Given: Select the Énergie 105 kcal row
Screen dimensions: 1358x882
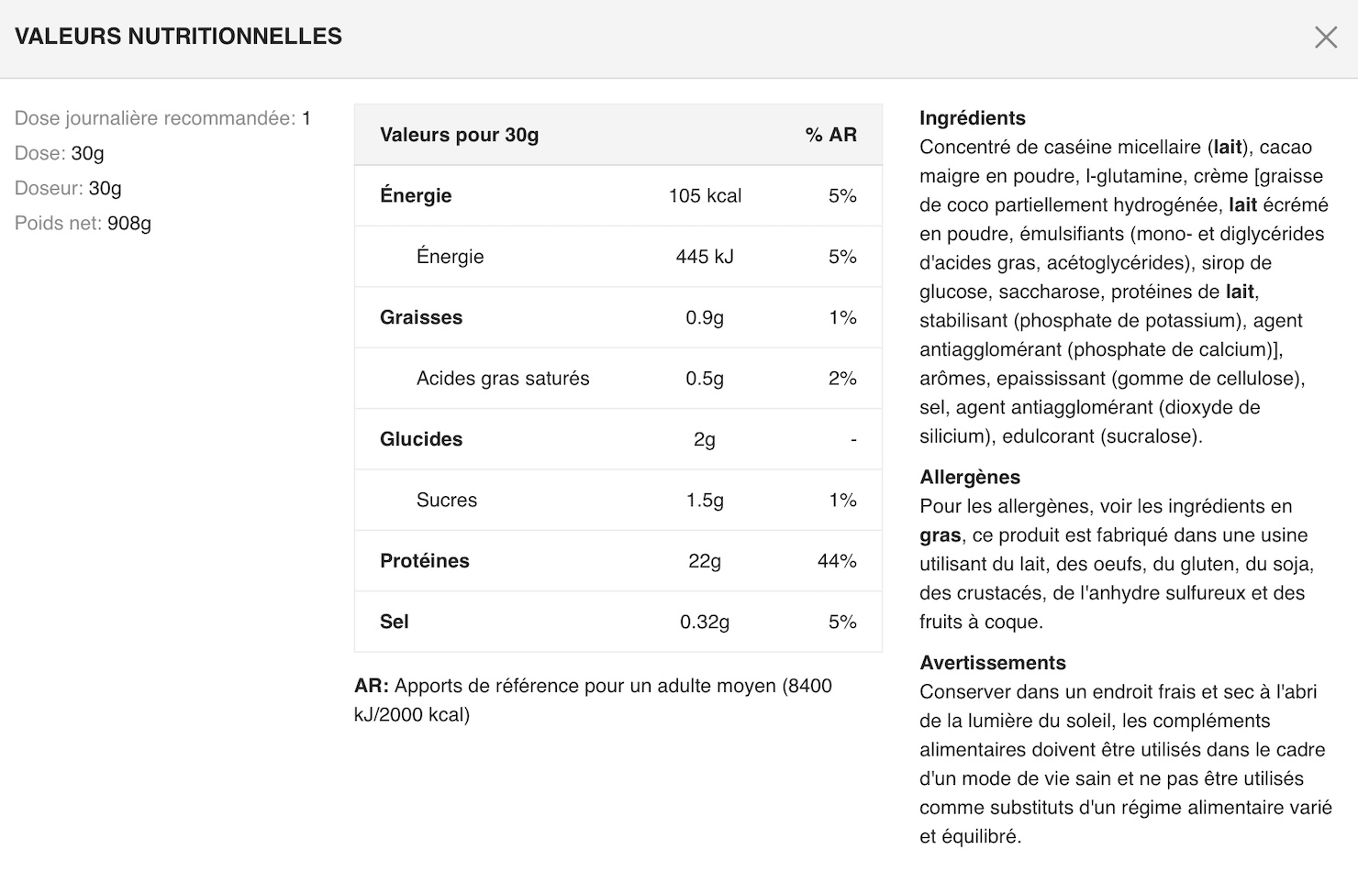Looking at the screenshot, I should [618, 195].
